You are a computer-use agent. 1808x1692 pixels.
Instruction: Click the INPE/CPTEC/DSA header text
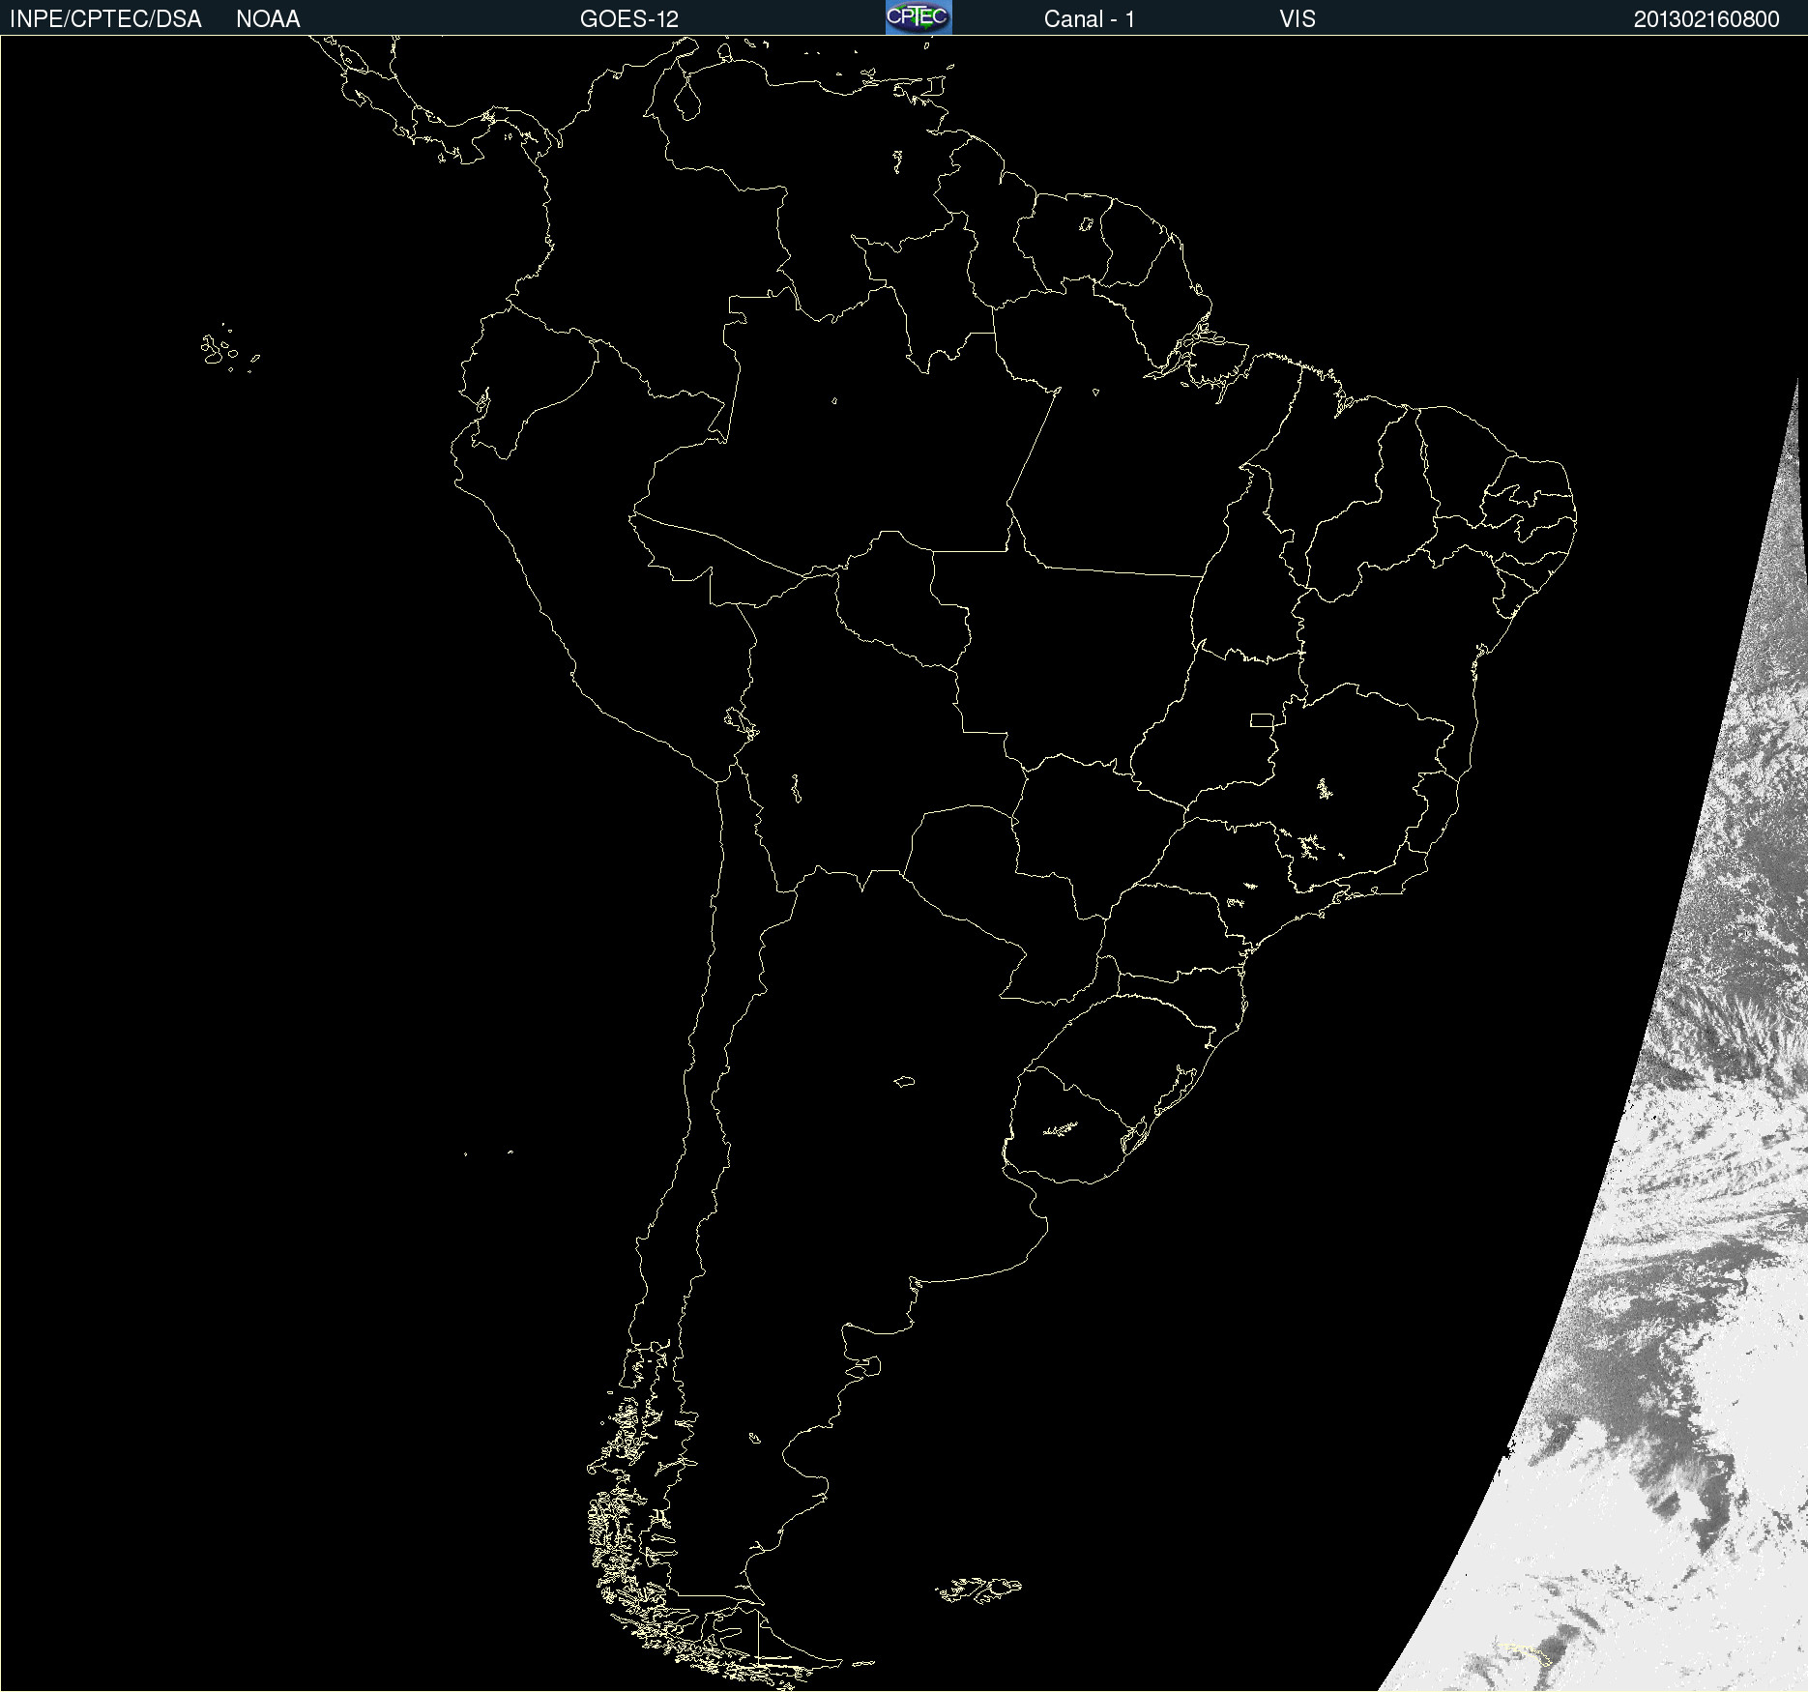coord(105,19)
